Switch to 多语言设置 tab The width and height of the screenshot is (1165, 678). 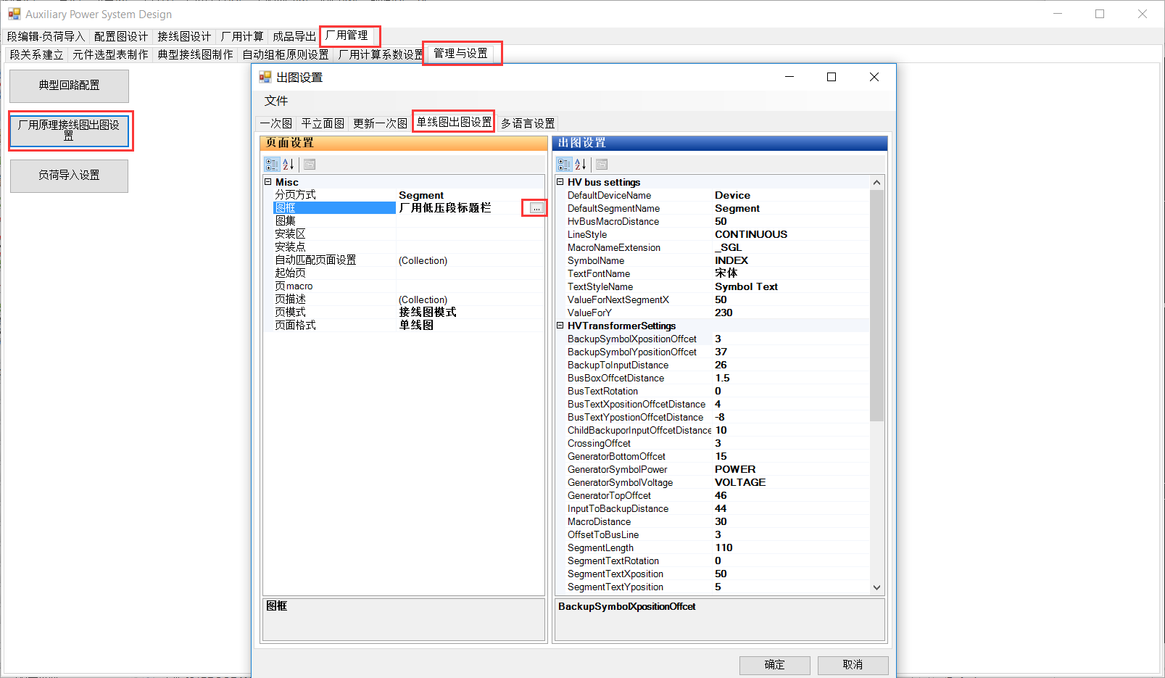pos(528,123)
